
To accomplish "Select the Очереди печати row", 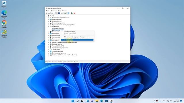I will point(56,44).
